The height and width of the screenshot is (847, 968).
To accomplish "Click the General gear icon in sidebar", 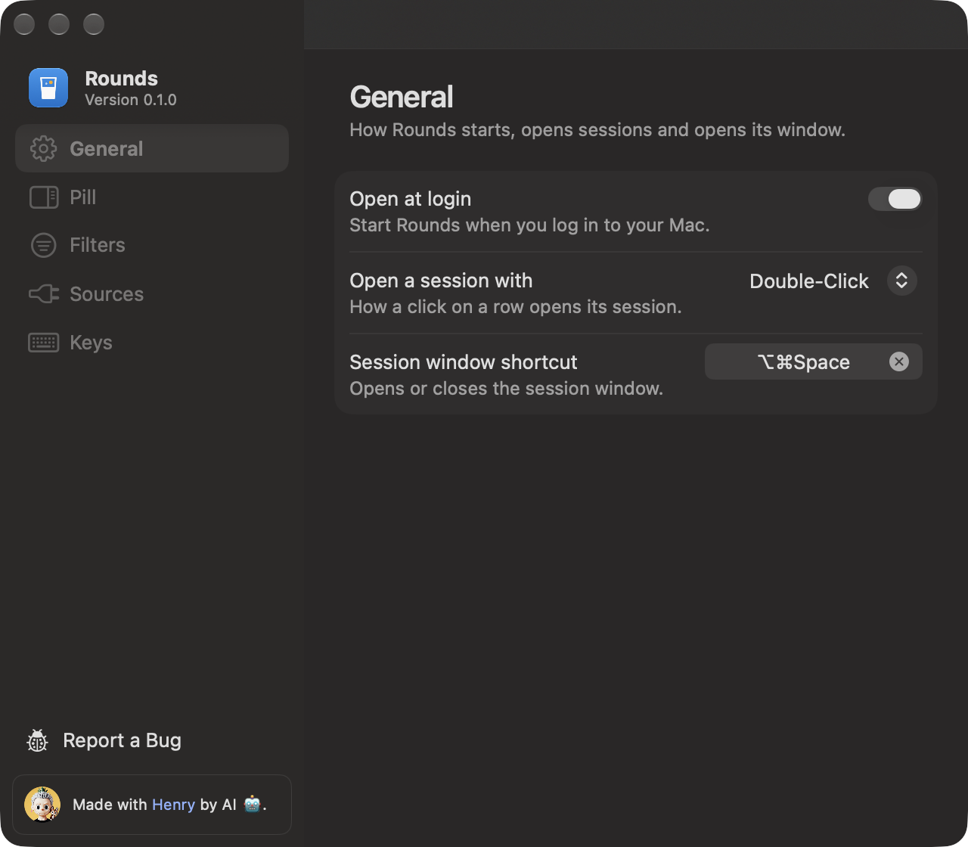I will [x=43, y=149].
